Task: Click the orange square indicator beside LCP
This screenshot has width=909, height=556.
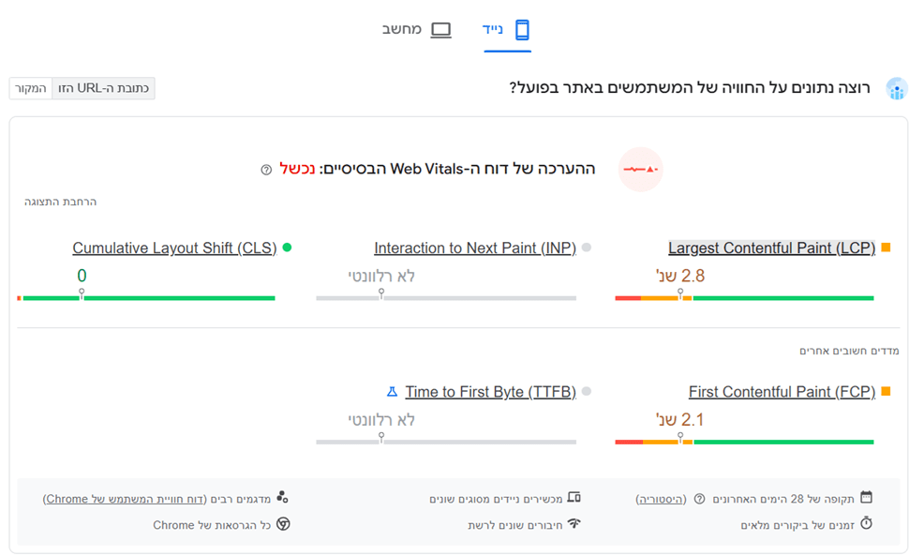Action: pos(886,248)
